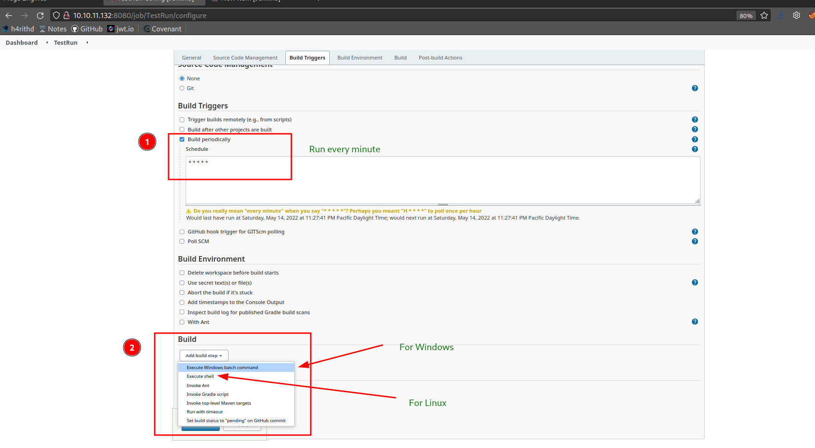Screen dimensions: 815x448
Task: Click the insecure connection lock icon
Action: coord(66,15)
